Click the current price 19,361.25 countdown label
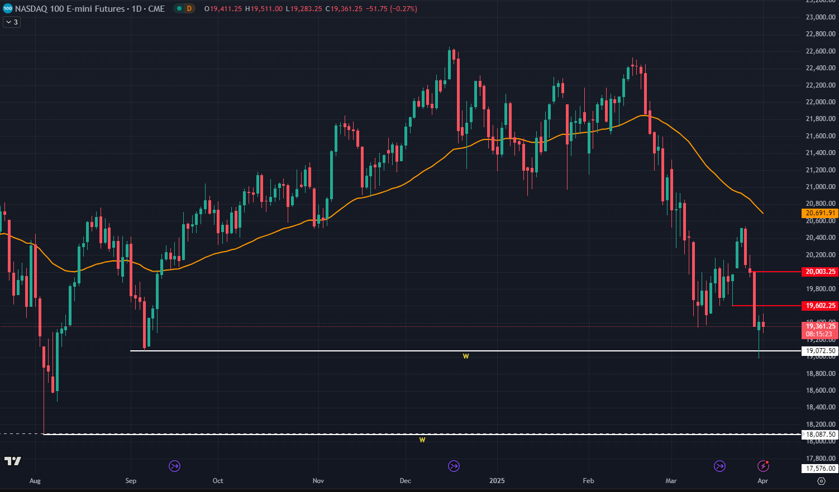The width and height of the screenshot is (839, 492). (820, 330)
